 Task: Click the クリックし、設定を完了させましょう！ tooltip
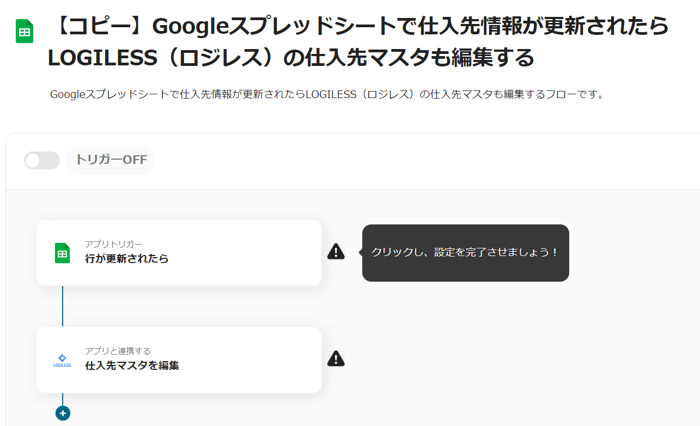coord(465,253)
